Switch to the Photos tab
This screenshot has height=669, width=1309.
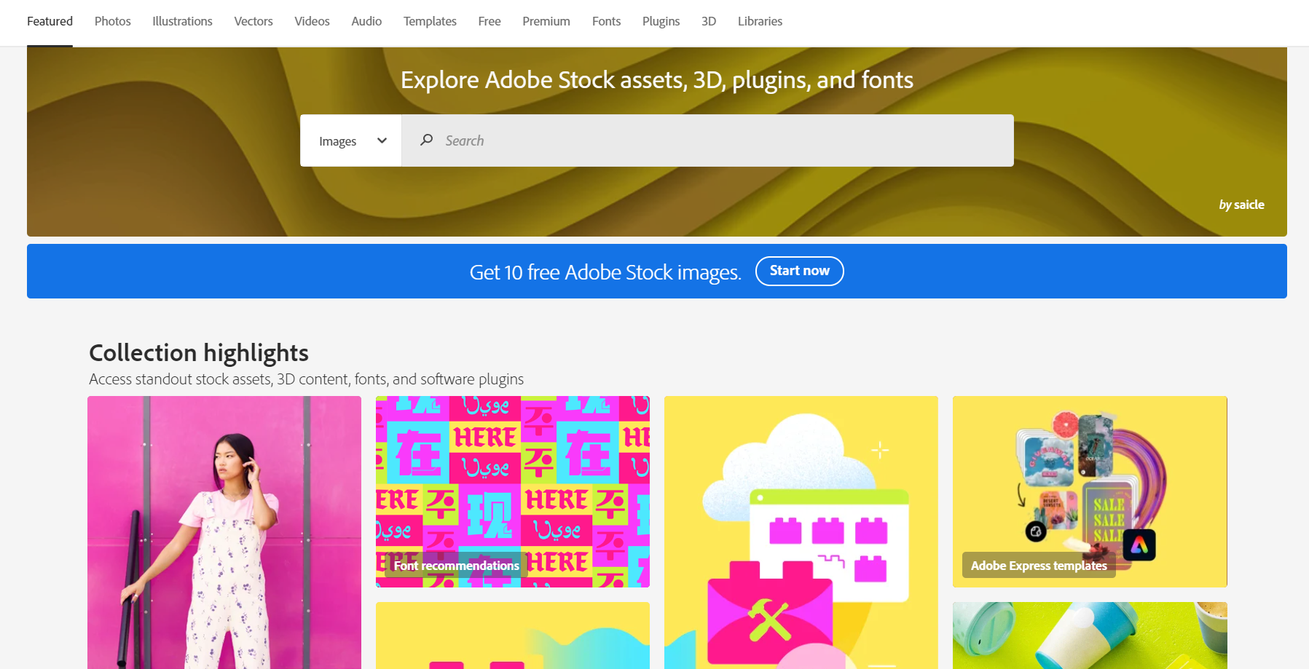[x=113, y=22]
